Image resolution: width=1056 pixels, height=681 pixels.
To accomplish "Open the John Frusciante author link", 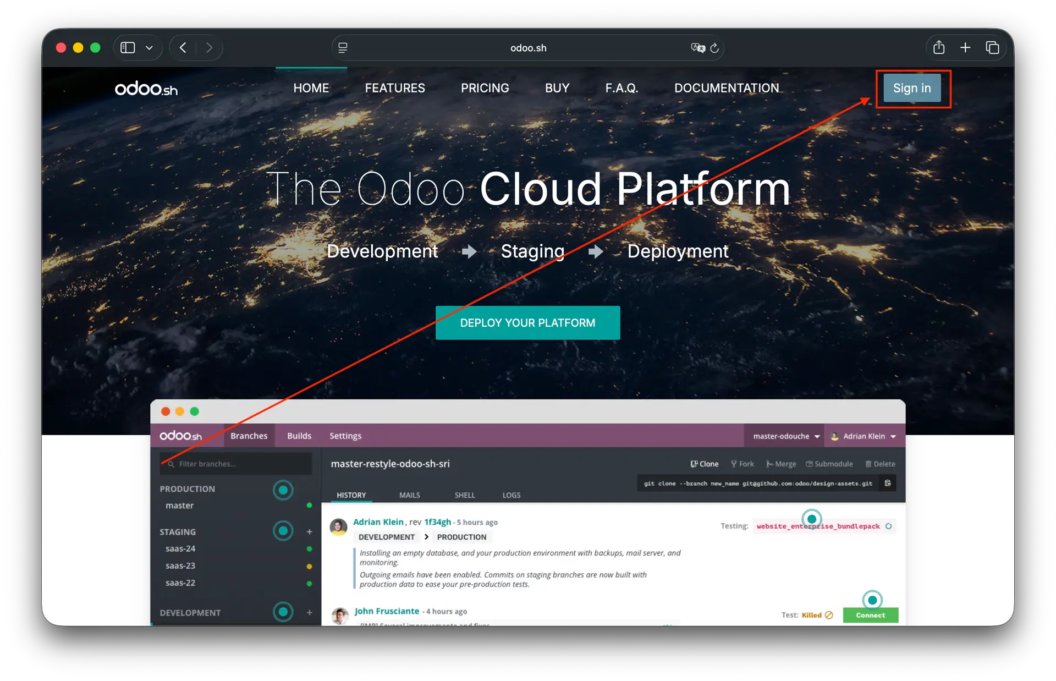I will click(387, 611).
